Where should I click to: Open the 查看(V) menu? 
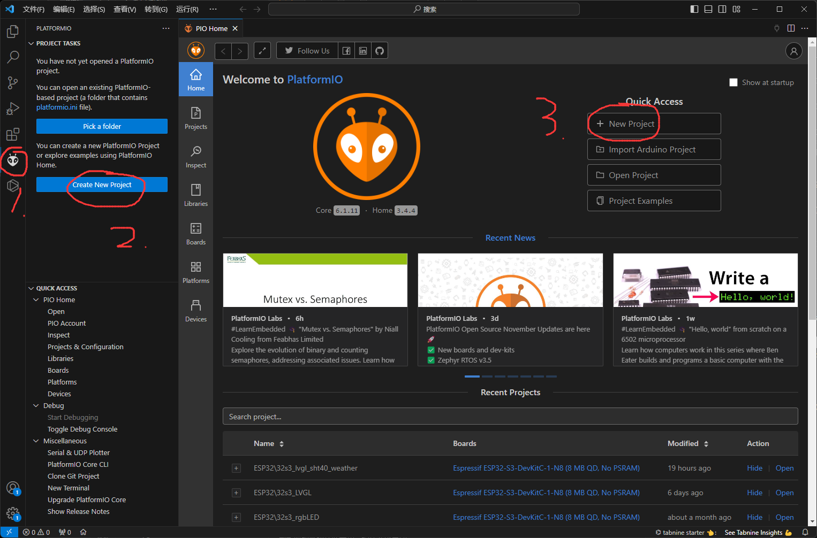[125, 9]
